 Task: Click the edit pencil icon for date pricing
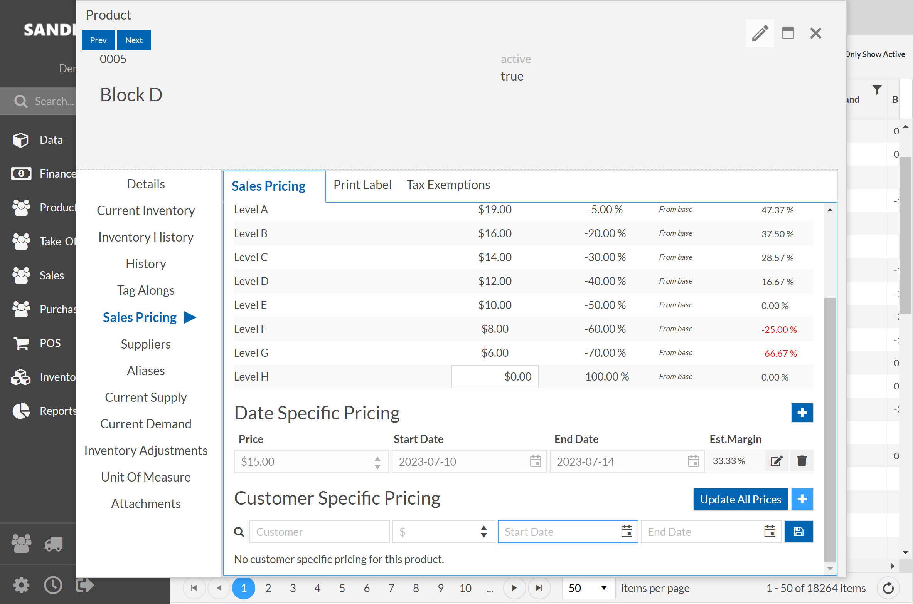pos(777,462)
